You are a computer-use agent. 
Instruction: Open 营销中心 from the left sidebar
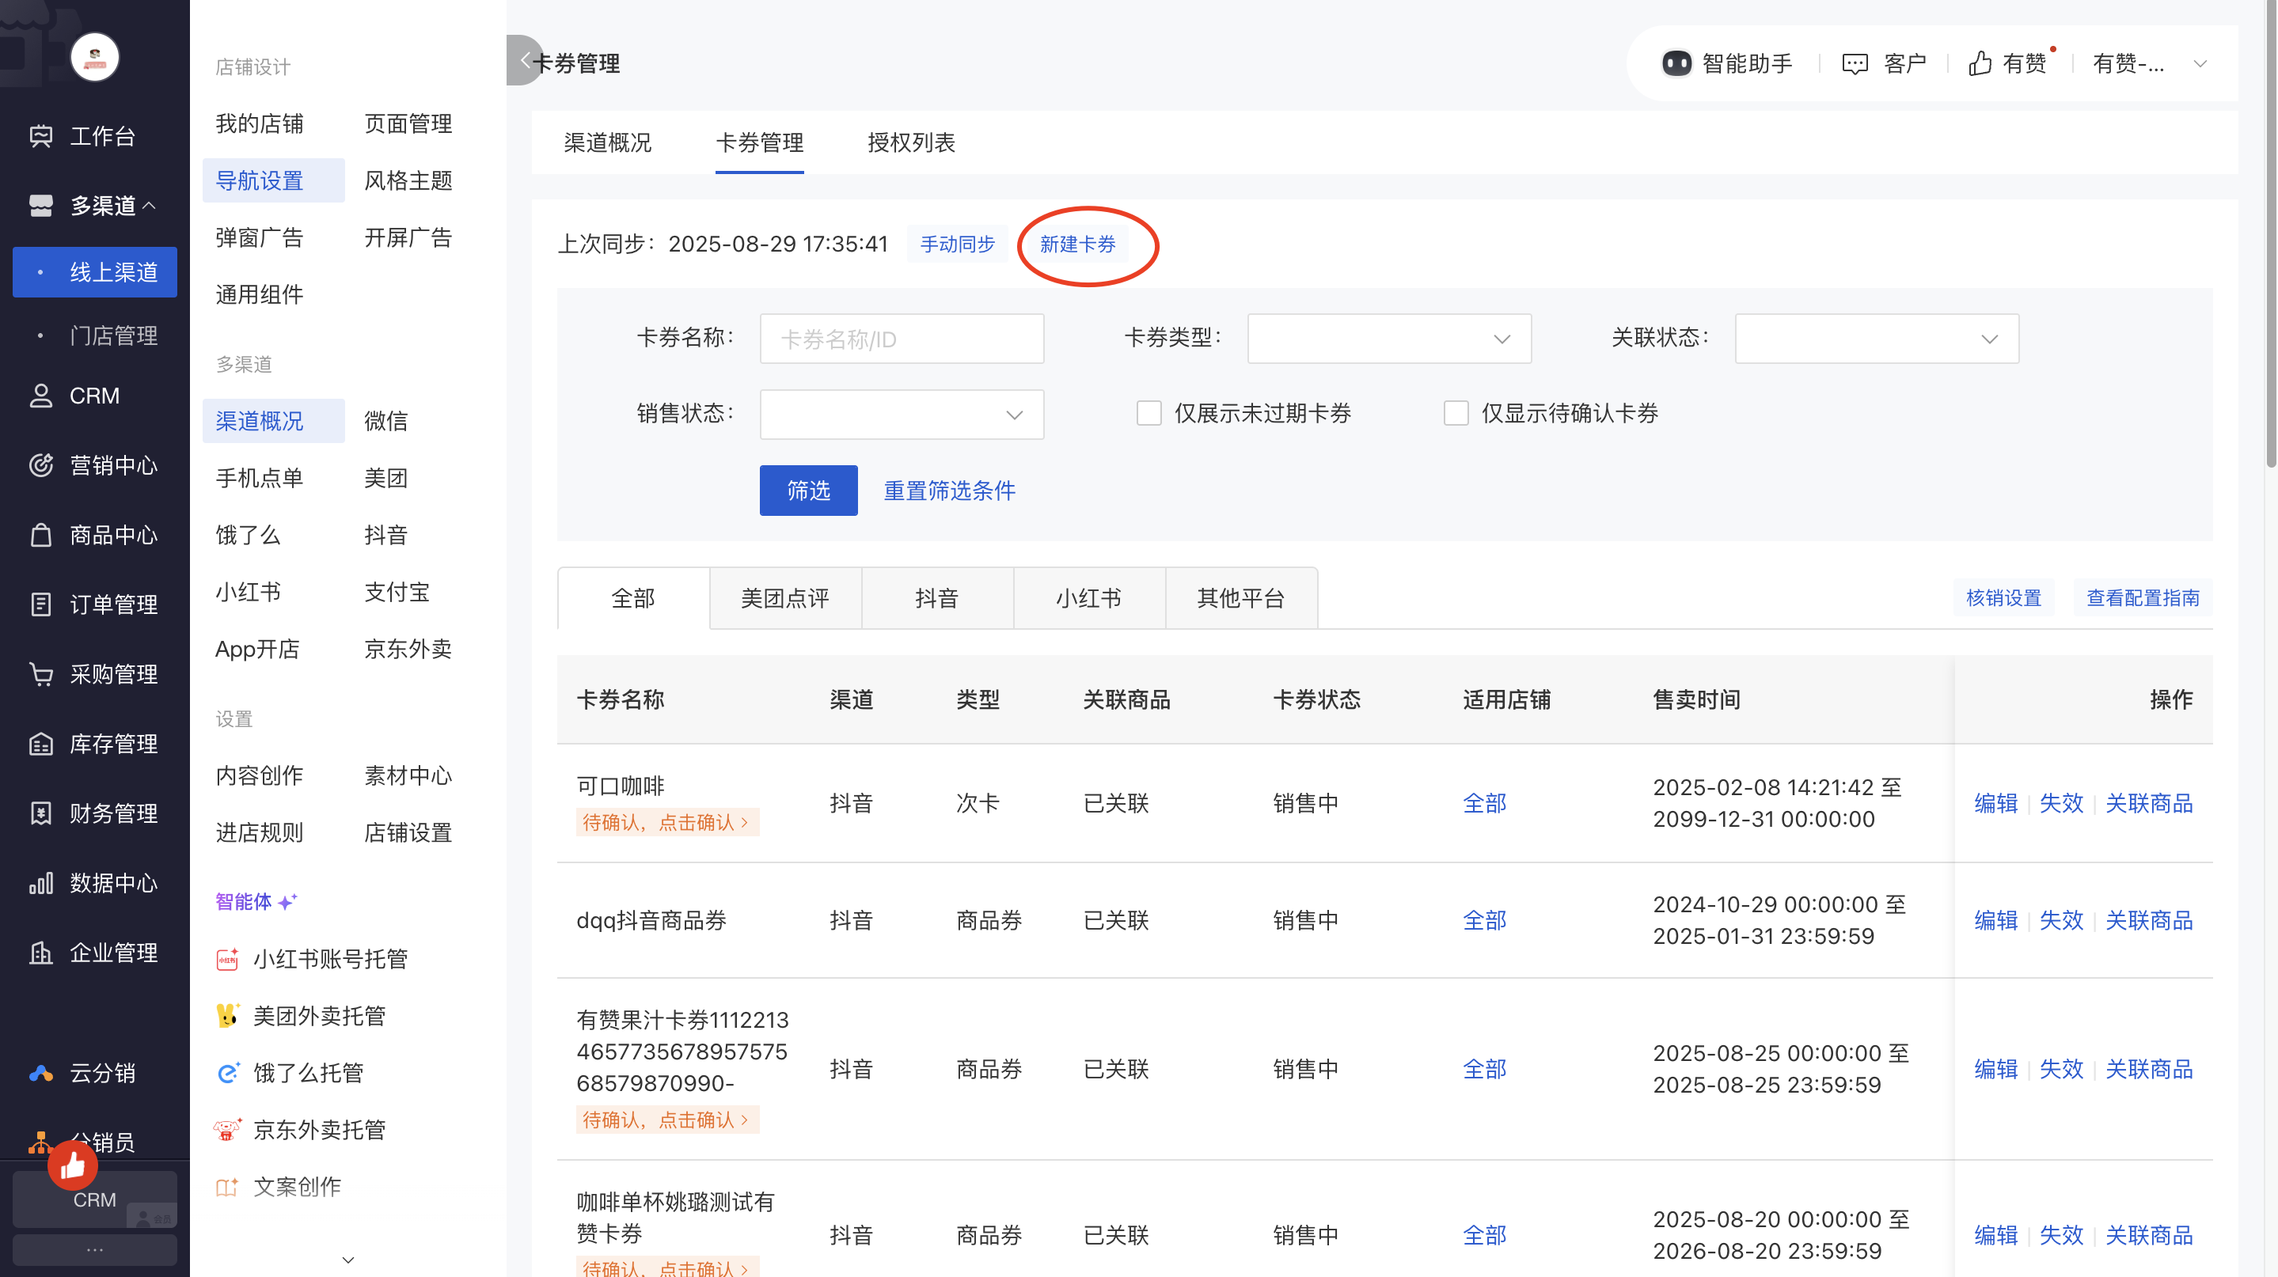(x=113, y=465)
